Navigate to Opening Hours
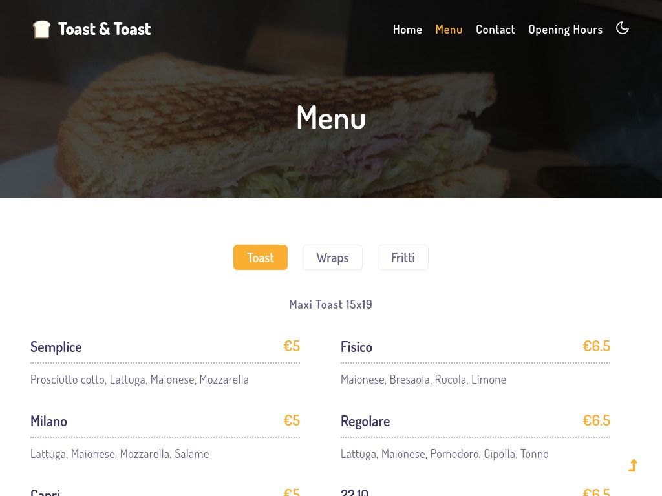This screenshot has height=496, width=662. tap(565, 29)
